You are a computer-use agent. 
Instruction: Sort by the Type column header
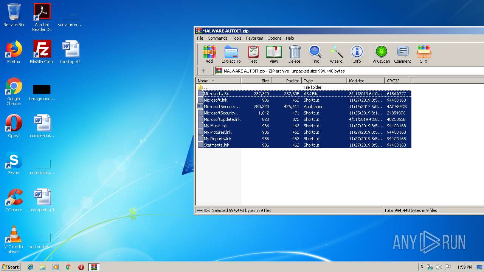[x=324, y=80]
